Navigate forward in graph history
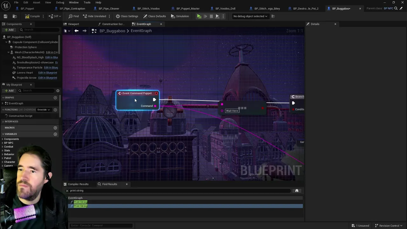The image size is (407, 229). (85, 31)
